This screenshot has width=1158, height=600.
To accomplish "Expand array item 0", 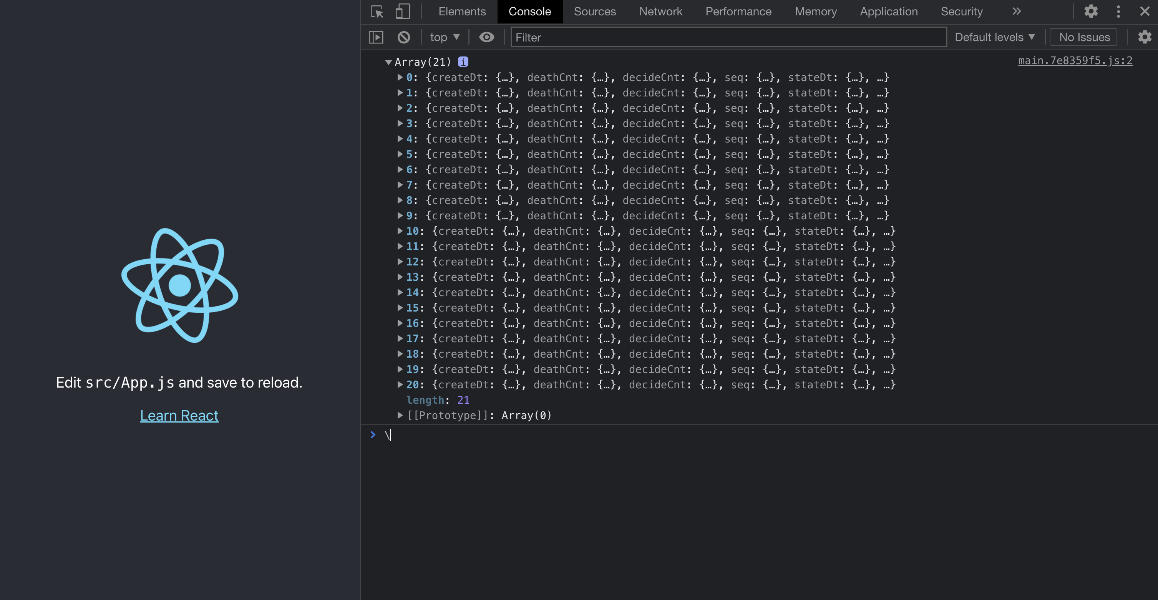I will coord(400,77).
